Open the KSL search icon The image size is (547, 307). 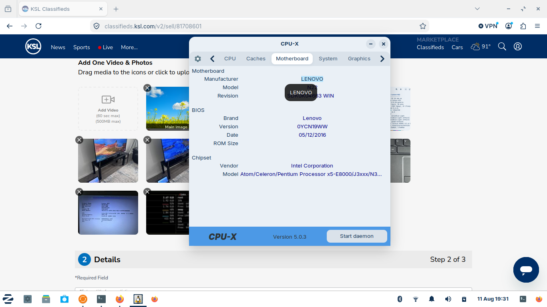502,46
